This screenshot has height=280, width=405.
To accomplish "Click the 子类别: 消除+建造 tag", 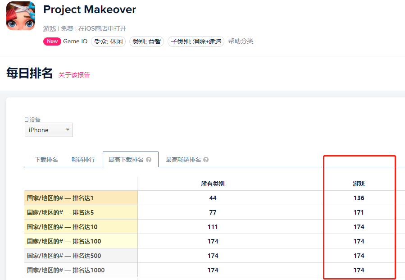I will click(x=196, y=41).
